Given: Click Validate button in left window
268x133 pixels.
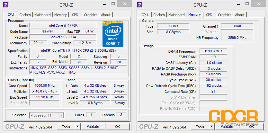Looking at the screenshot, I should pyautogui.click(x=93, y=127).
